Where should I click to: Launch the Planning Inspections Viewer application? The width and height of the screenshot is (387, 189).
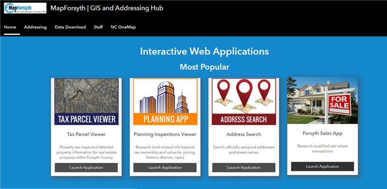click(165, 168)
